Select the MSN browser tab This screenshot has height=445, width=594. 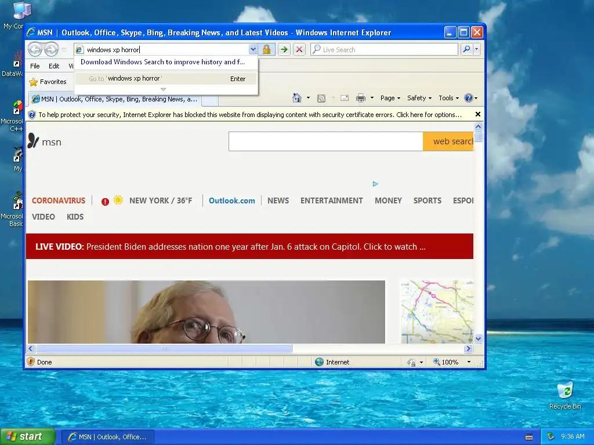(115, 99)
